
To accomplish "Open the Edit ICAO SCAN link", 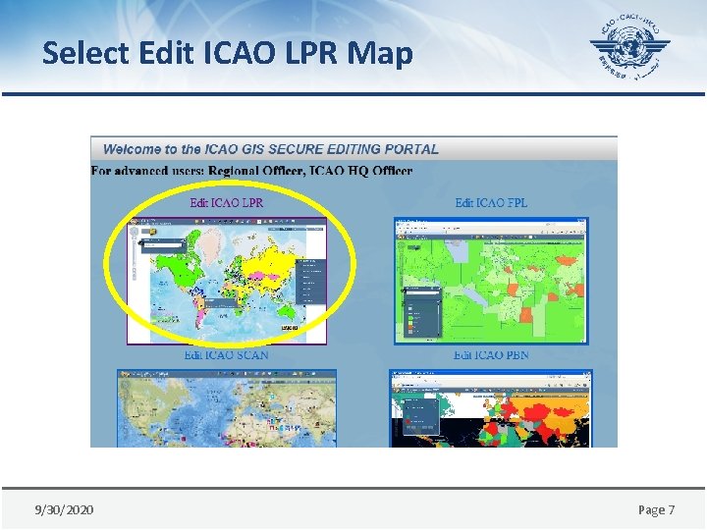I will click(x=227, y=355).
